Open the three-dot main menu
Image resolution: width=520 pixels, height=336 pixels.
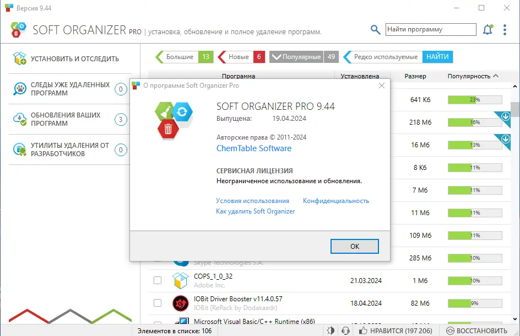tap(505, 30)
